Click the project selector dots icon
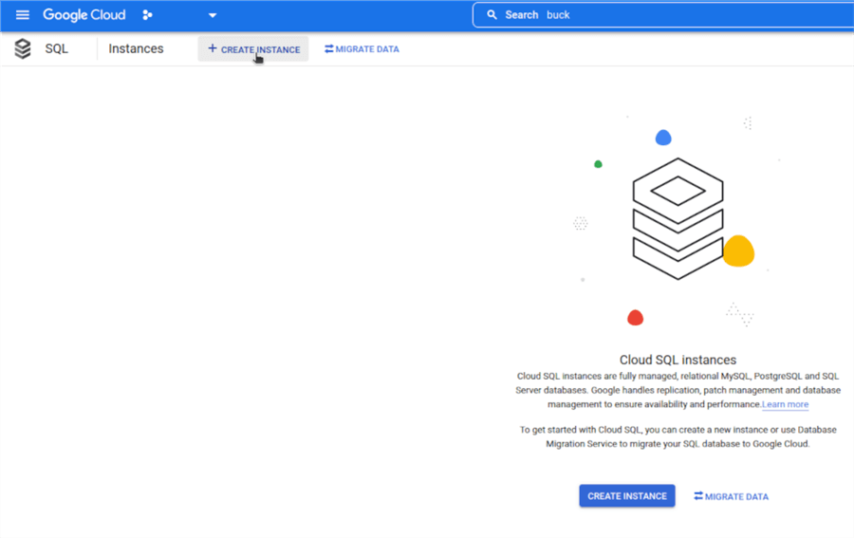Image resolution: width=854 pixels, height=538 pixels. tap(147, 14)
